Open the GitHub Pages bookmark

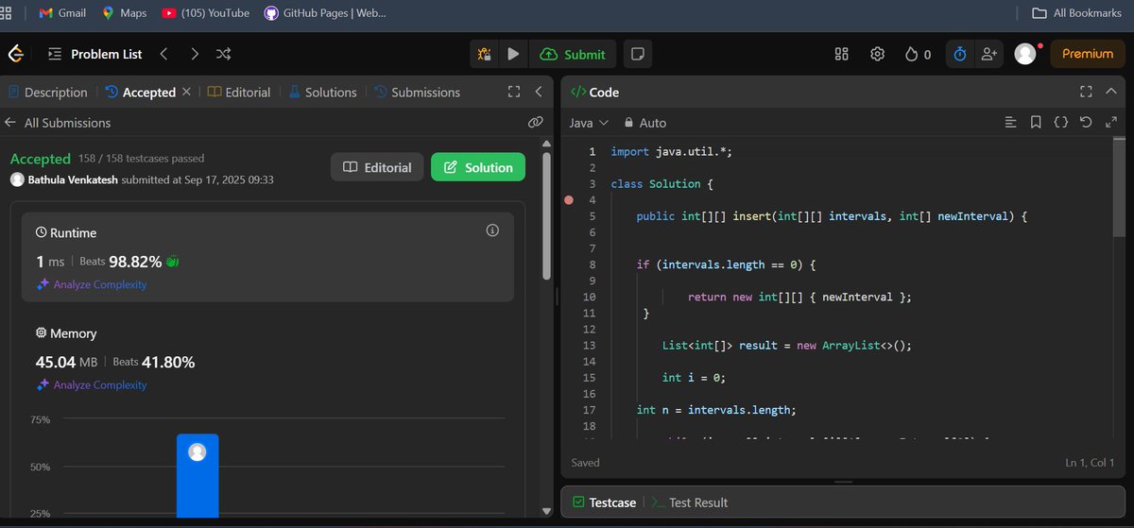[324, 13]
